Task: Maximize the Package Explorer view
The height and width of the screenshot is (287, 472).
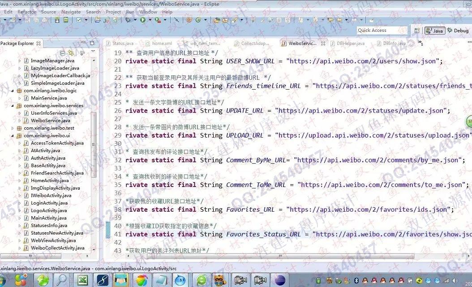Action: 92,43
